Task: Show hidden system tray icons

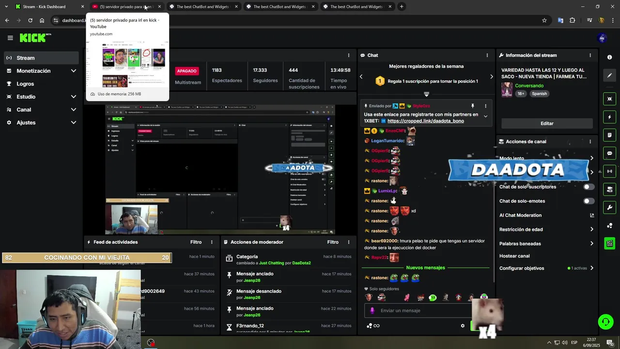Action: (549, 343)
